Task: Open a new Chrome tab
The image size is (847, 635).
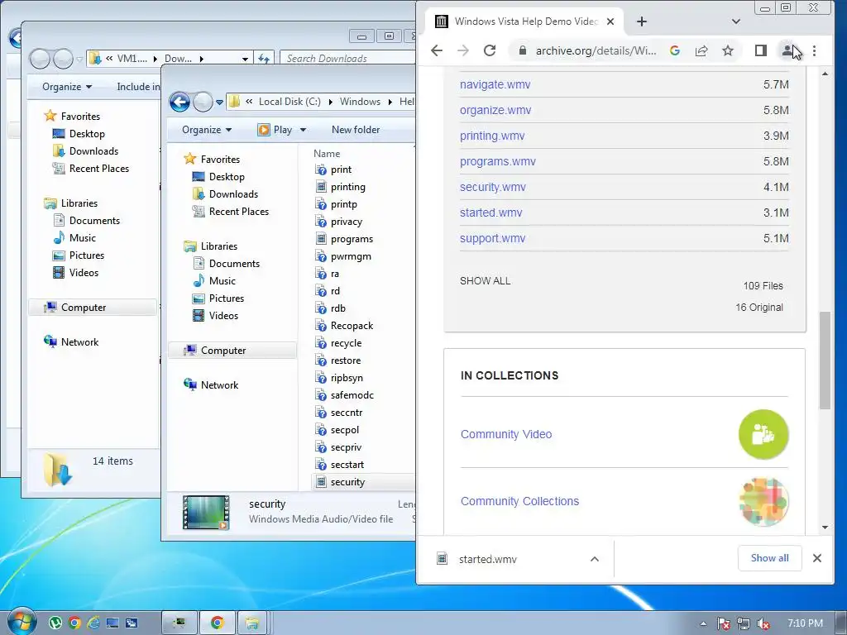Action: [642, 21]
